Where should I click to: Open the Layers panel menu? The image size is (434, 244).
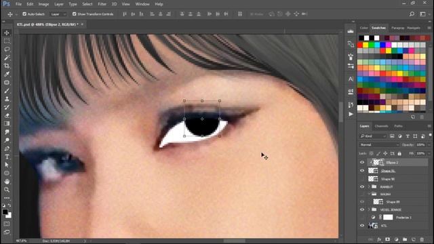[x=429, y=126]
